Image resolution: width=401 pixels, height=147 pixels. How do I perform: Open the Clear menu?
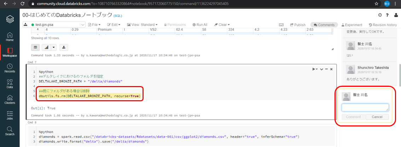[222, 25]
